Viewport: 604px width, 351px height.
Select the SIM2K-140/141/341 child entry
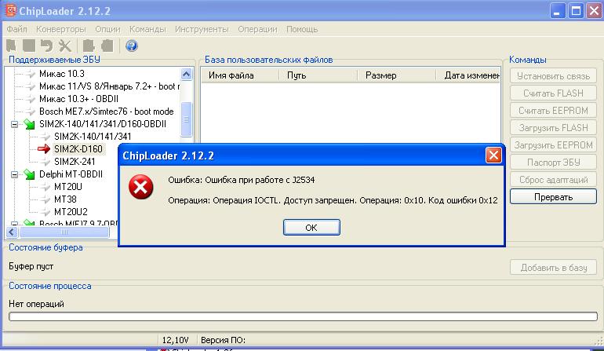click(93, 136)
